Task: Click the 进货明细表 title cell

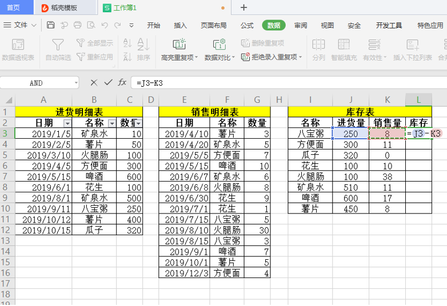Action: 79,112
